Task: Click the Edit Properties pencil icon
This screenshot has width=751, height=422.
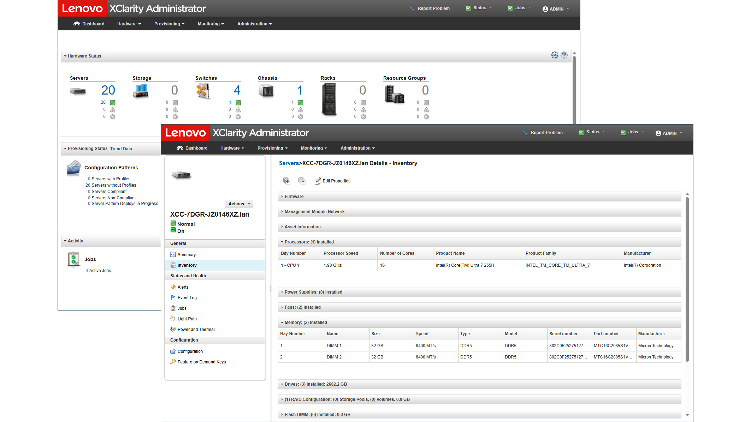Action: pos(318,181)
